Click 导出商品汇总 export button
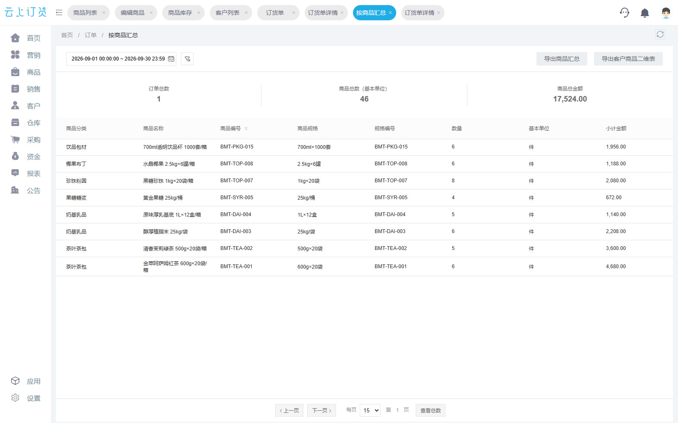The image size is (678, 423). [562, 59]
